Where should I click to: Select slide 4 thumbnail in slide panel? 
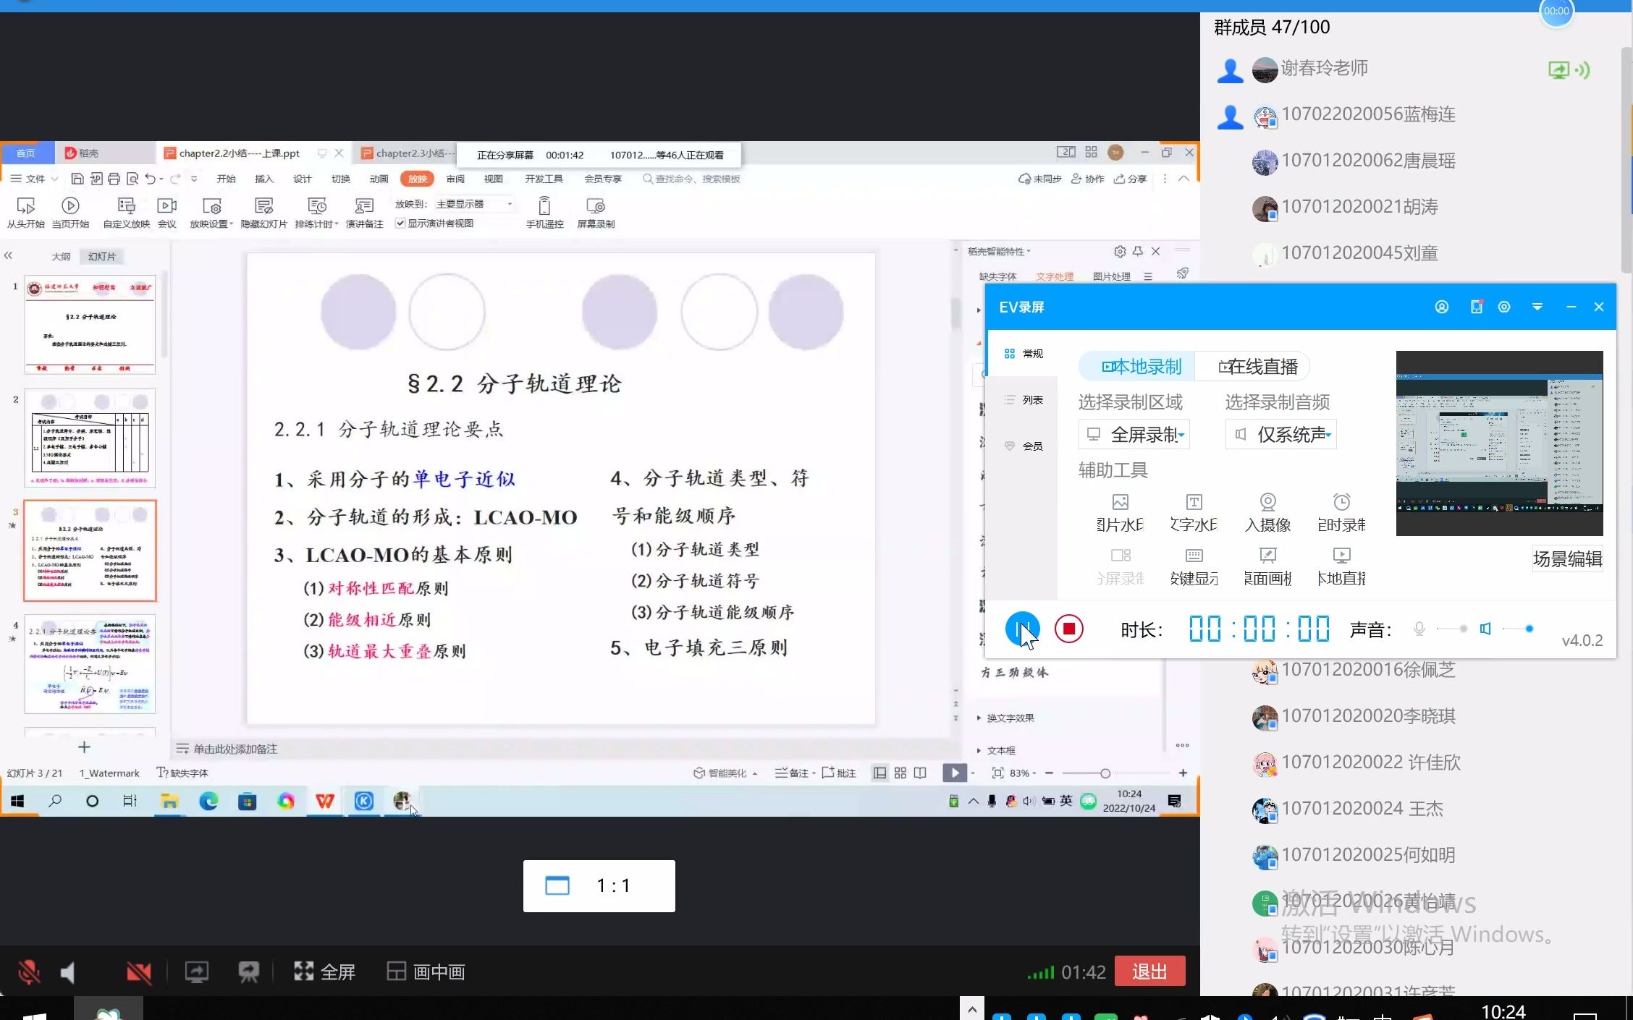pos(90,664)
